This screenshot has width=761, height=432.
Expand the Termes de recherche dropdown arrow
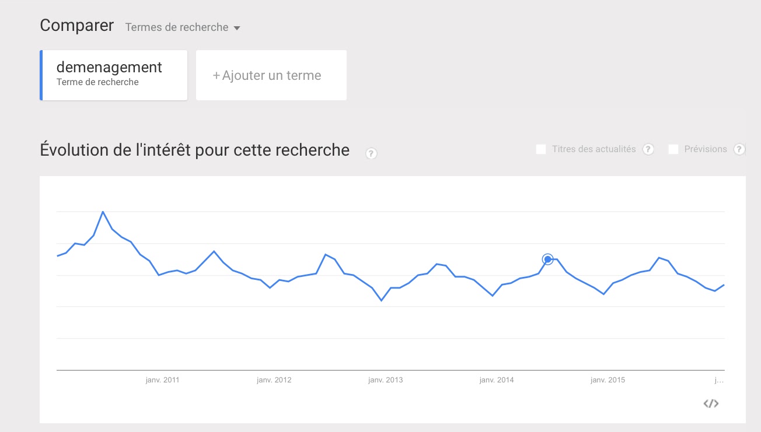(x=236, y=28)
